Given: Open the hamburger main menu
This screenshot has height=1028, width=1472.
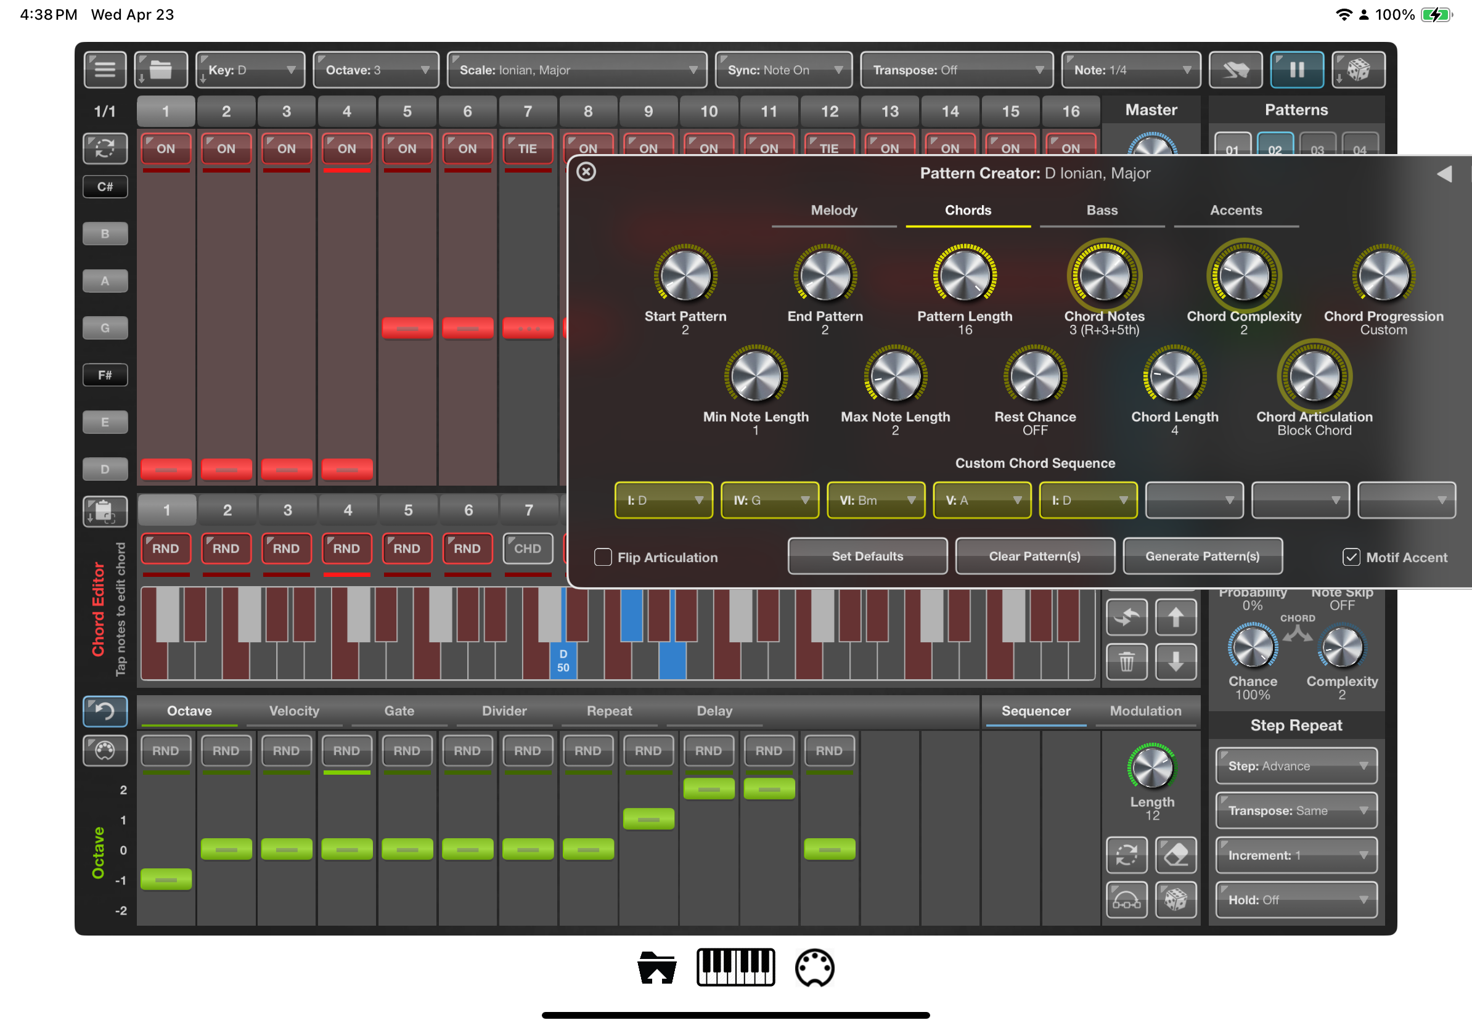Looking at the screenshot, I should coord(105,70).
